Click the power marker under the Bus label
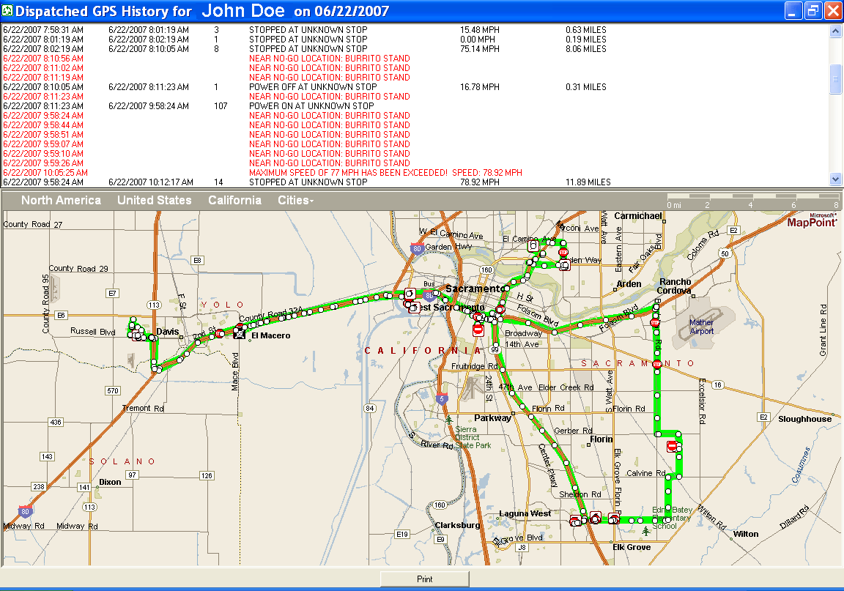The image size is (844, 591). (x=409, y=294)
